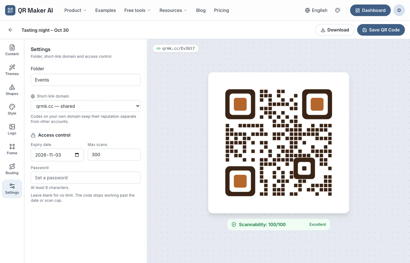The height and width of the screenshot is (263, 410).
Task: Expand the Free tools menu
Action: coord(137,10)
